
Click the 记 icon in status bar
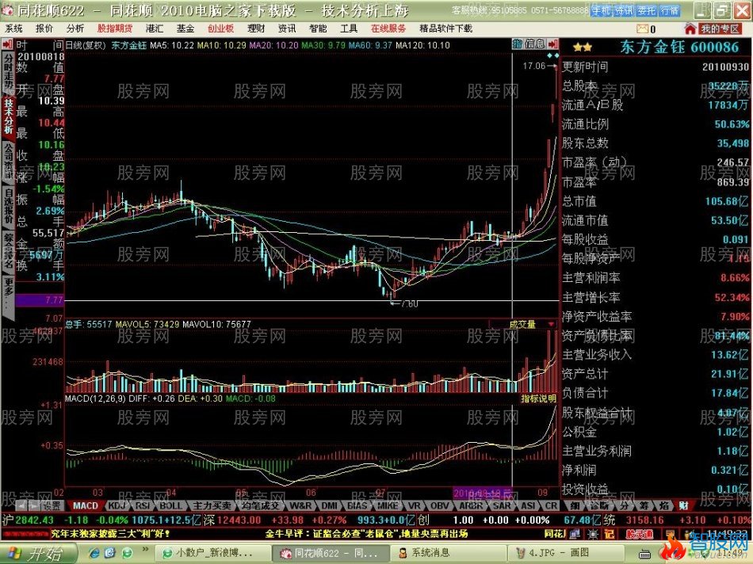(x=609, y=534)
